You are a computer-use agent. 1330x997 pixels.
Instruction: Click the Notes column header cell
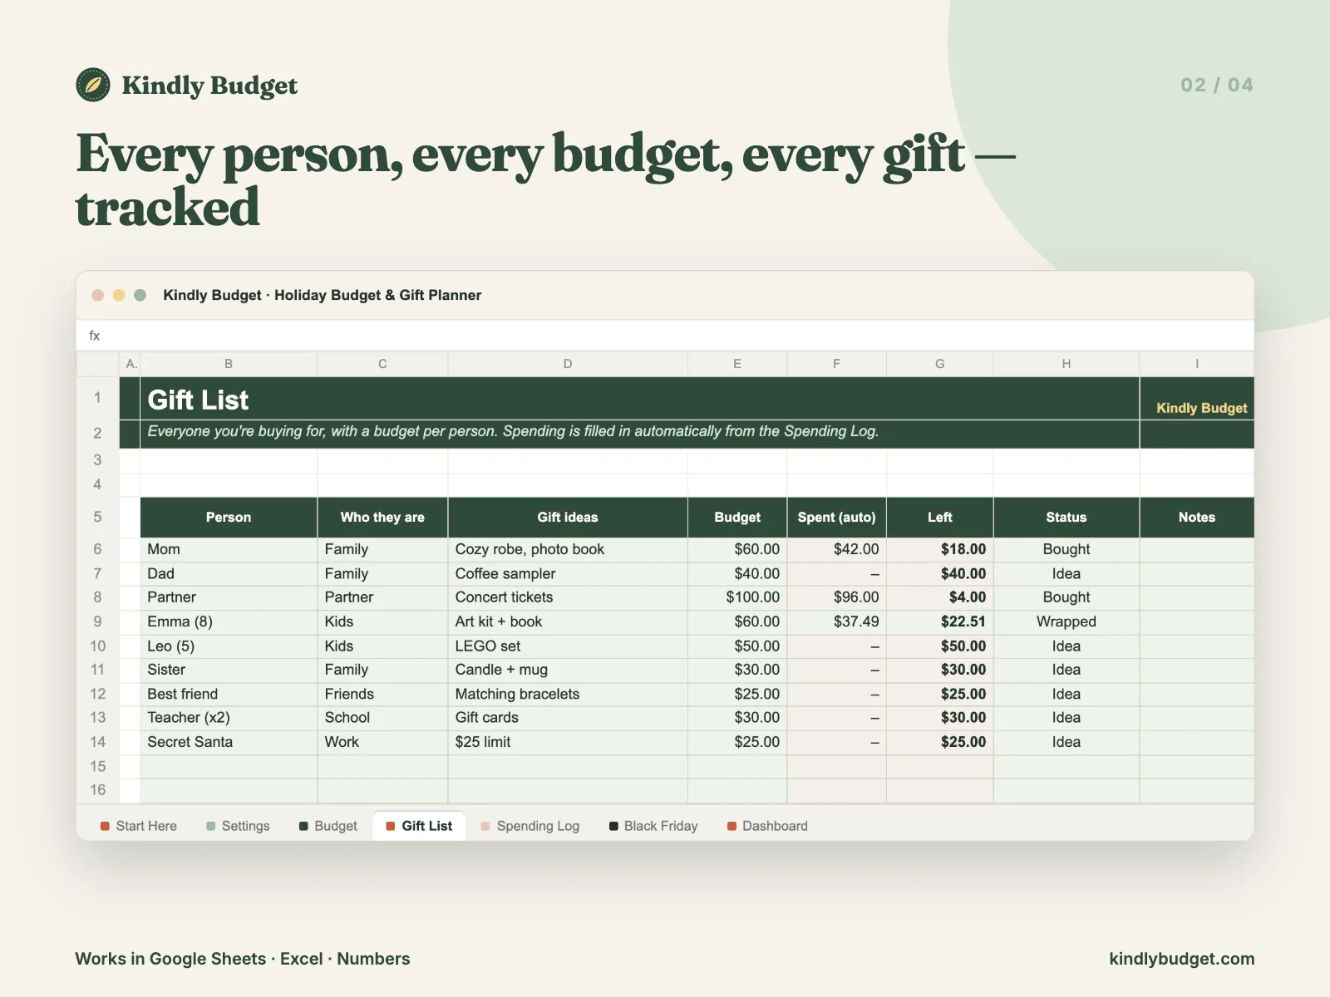(x=1197, y=518)
